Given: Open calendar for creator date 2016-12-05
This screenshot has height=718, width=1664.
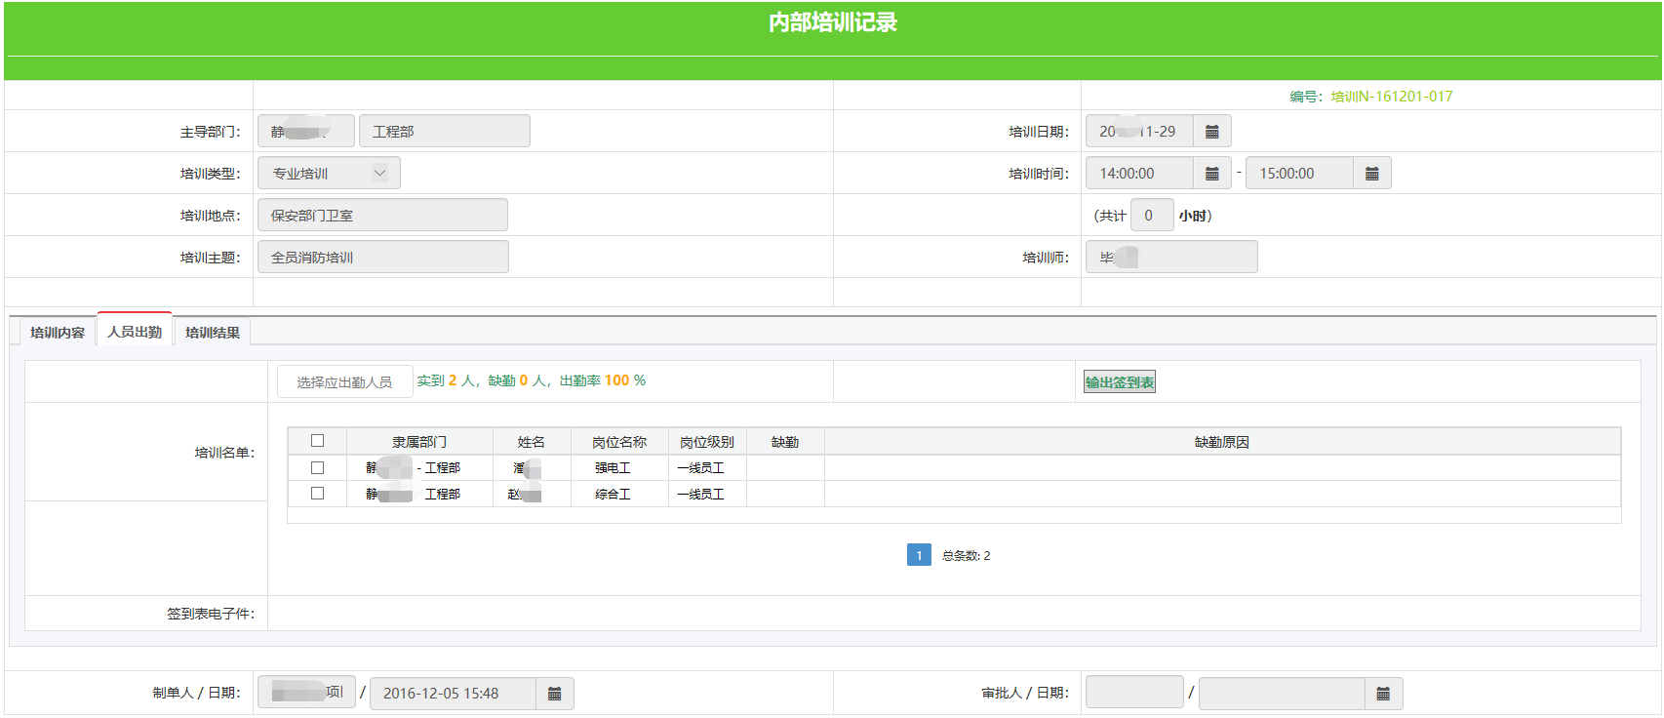Looking at the screenshot, I should (554, 694).
